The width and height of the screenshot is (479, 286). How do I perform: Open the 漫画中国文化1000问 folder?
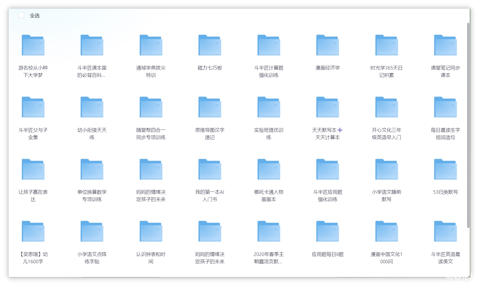[x=386, y=231]
